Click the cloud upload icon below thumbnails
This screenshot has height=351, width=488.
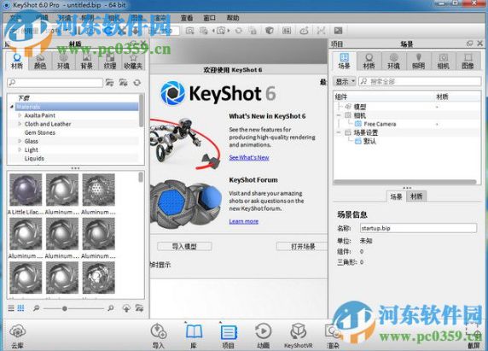(126, 308)
